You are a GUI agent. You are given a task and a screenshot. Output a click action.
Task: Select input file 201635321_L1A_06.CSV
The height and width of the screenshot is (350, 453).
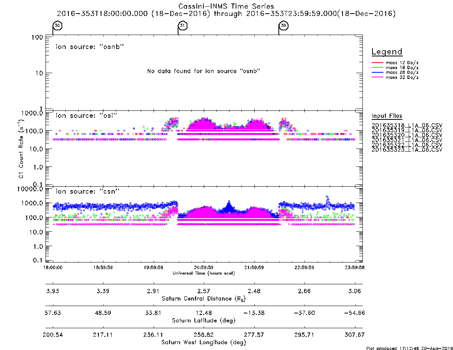[407, 140]
